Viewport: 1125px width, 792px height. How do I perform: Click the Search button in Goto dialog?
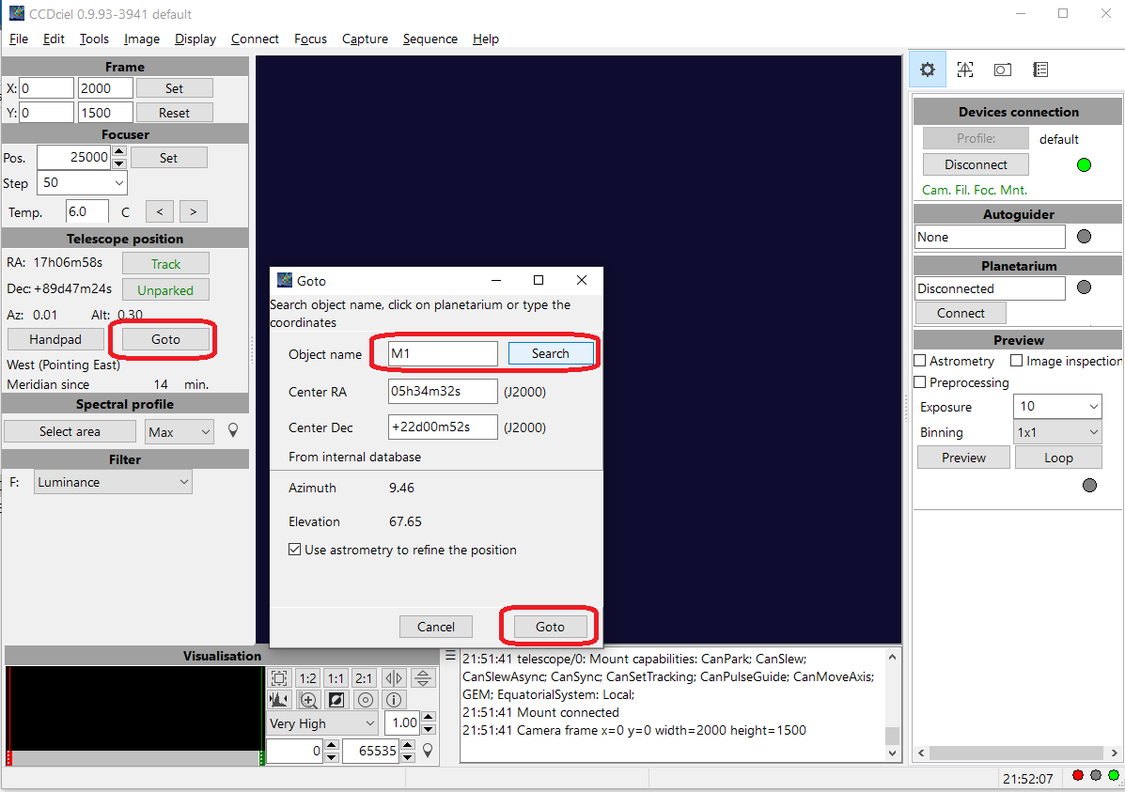click(x=550, y=353)
